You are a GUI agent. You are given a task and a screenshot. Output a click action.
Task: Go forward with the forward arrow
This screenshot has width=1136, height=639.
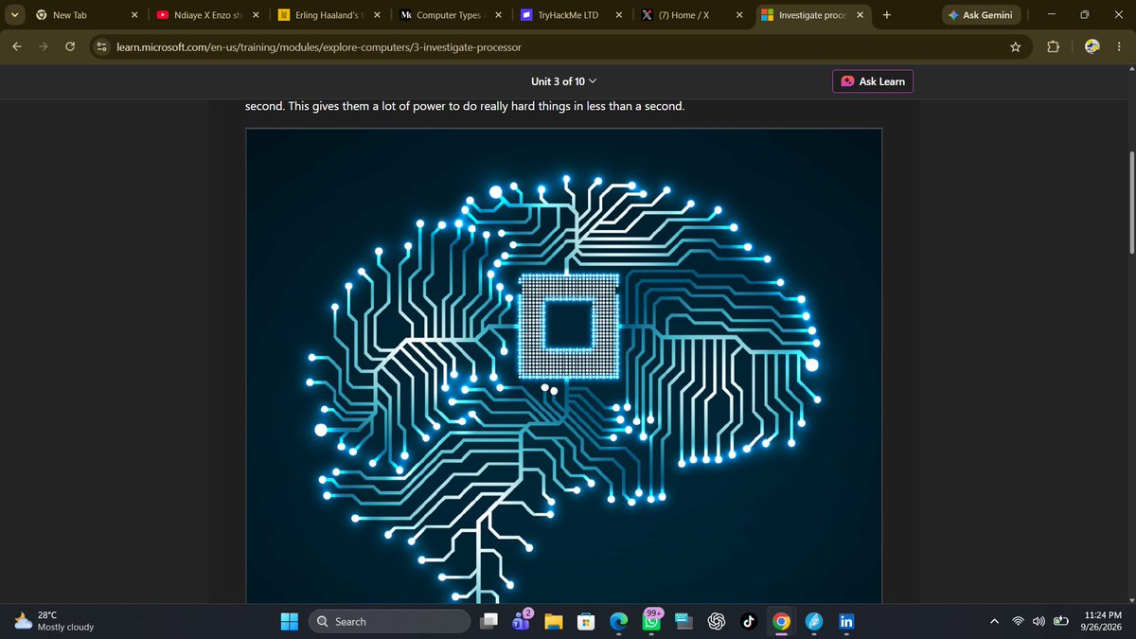tap(44, 46)
